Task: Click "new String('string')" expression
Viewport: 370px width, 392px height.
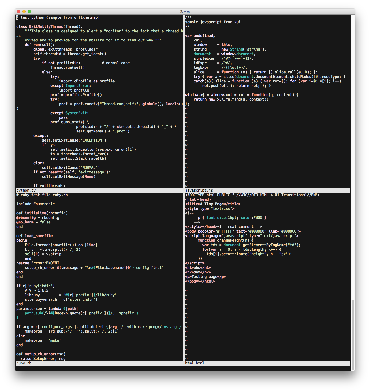Action: point(243,49)
